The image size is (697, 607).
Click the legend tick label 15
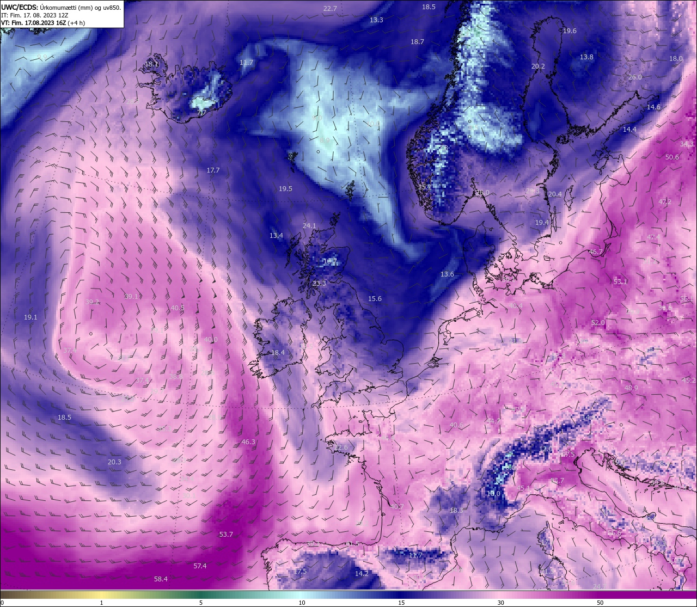click(x=401, y=603)
